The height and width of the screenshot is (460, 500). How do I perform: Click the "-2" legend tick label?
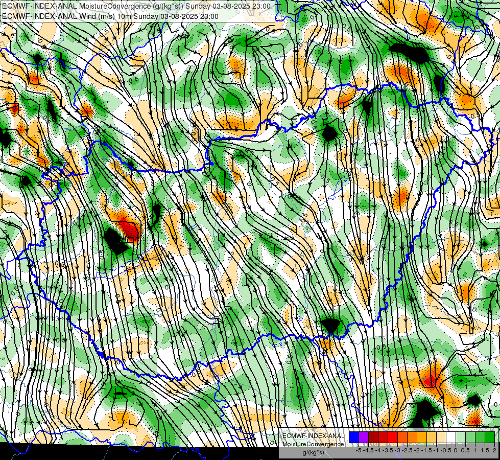coord(417,450)
